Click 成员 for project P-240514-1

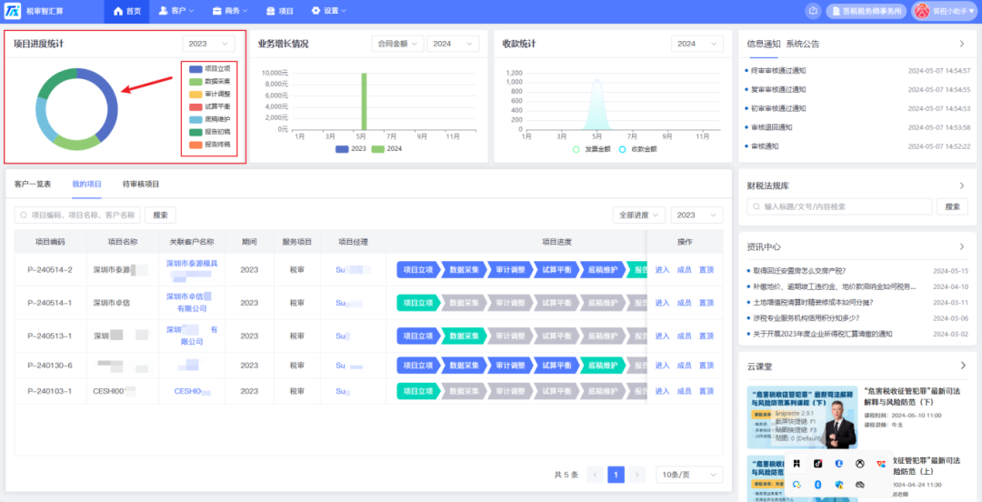[685, 303]
